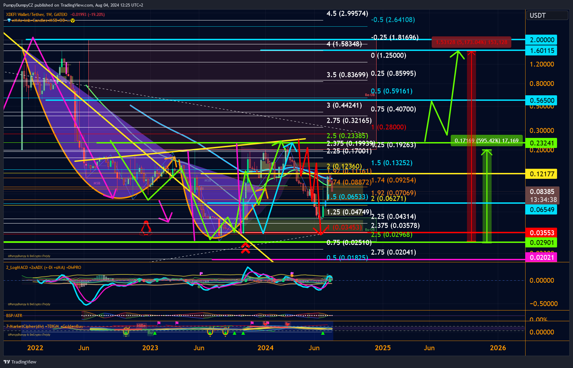573x368 pixels.
Task: Click the 2026 label on time axis
Action: [498, 348]
